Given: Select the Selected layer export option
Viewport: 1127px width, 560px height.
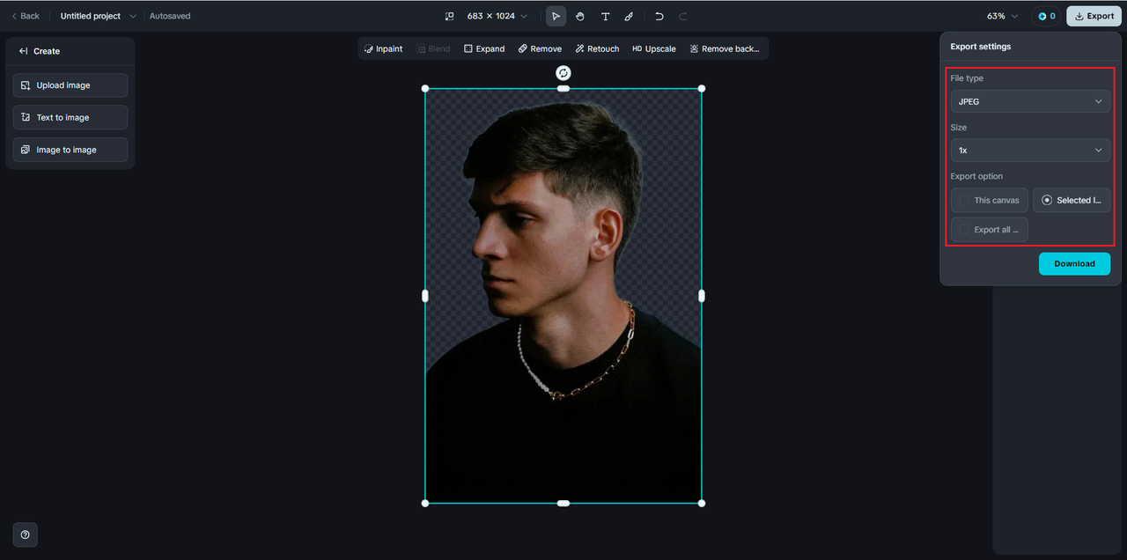Looking at the screenshot, I should (x=1072, y=201).
